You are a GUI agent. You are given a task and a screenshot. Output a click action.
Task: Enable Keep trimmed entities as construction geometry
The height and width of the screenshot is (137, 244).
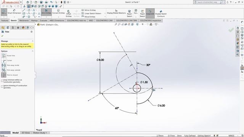point(2,81)
